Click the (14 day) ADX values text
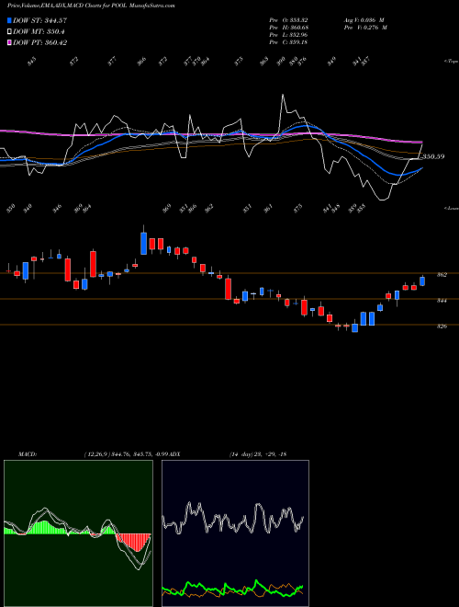 [x=258, y=453]
